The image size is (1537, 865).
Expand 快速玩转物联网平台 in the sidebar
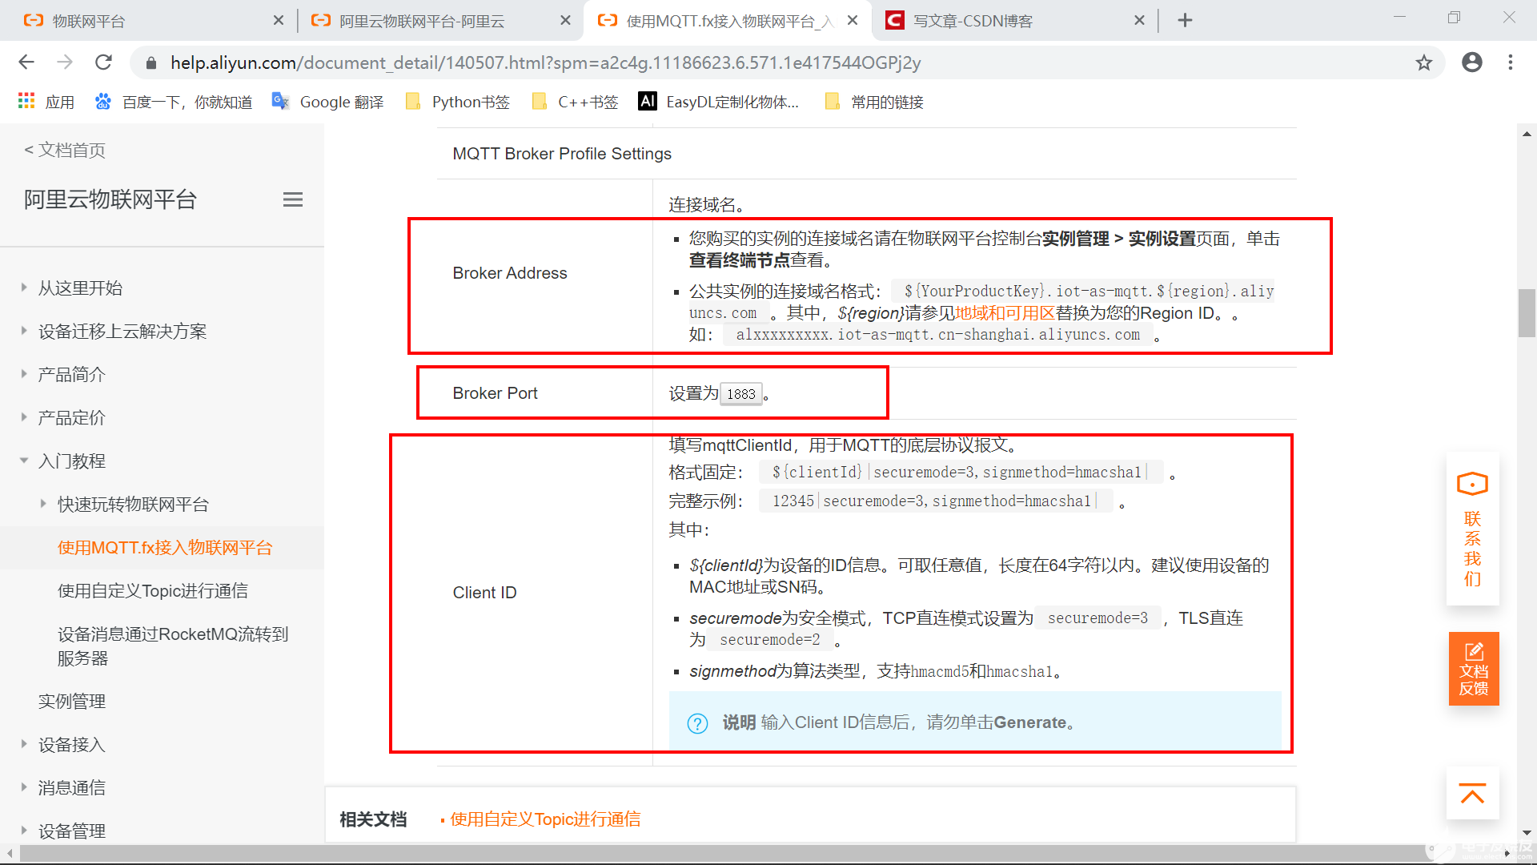point(132,504)
